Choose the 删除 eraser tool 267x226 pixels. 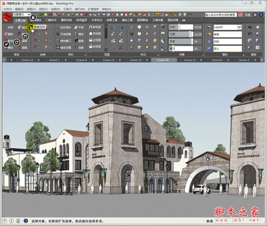coord(9,34)
